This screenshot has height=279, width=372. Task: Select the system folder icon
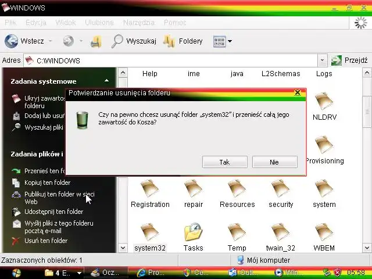point(324,188)
